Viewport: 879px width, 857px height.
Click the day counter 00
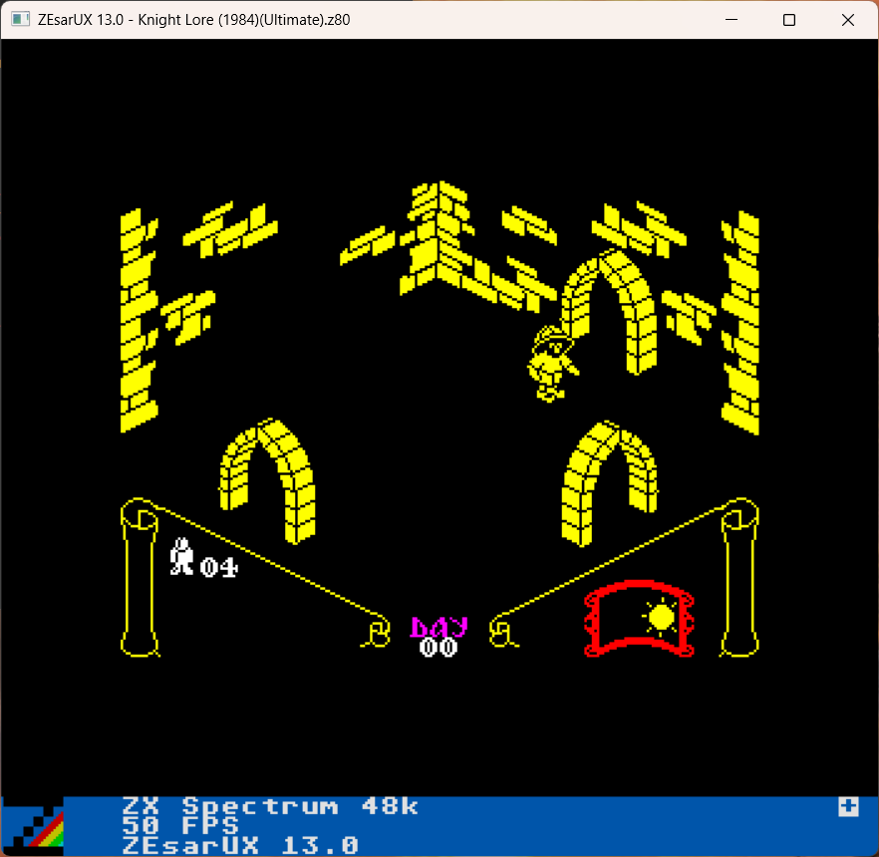click(439, 647)
